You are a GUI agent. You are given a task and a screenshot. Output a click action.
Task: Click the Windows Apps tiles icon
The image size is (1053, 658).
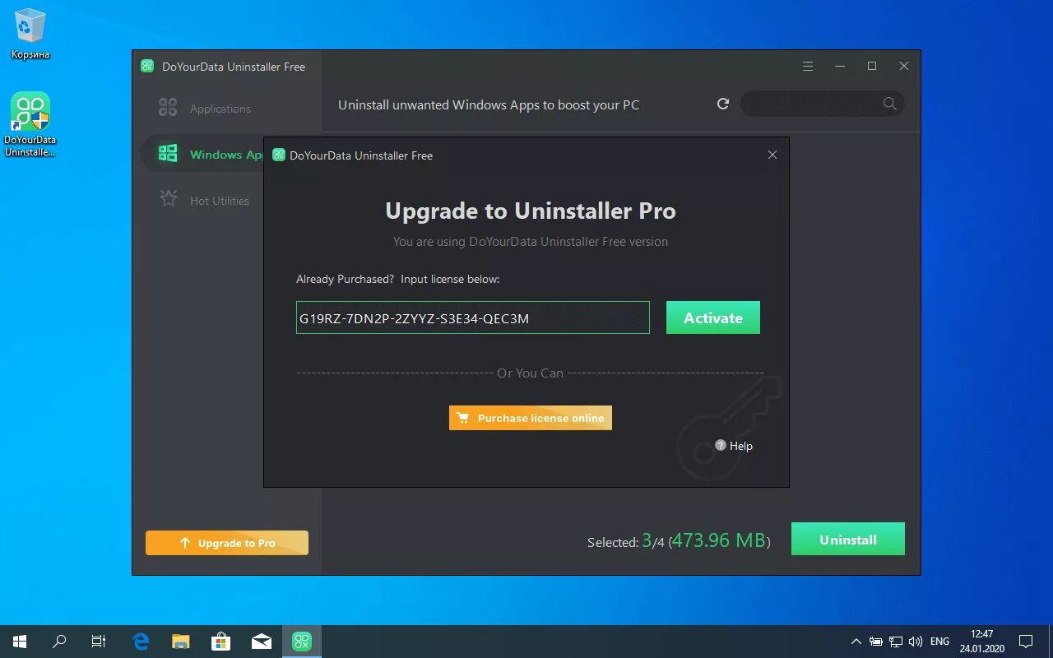pyautogui.click(x=168, y=154)
